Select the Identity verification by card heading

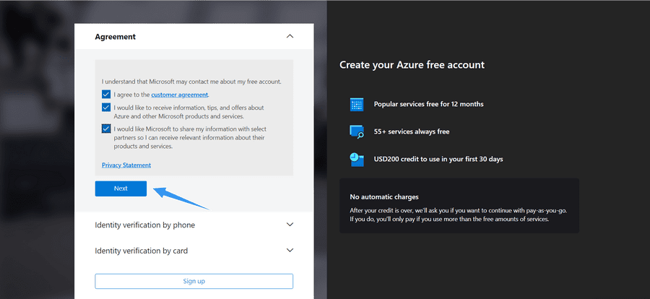click(142, 251)
